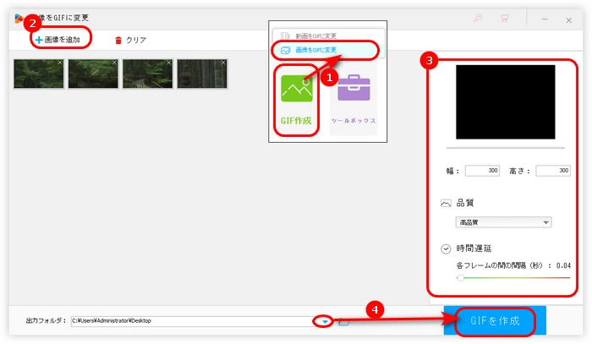Select the fourth thumbnail with stone lantern
This screenshot has width=592, height=344.
202,74
